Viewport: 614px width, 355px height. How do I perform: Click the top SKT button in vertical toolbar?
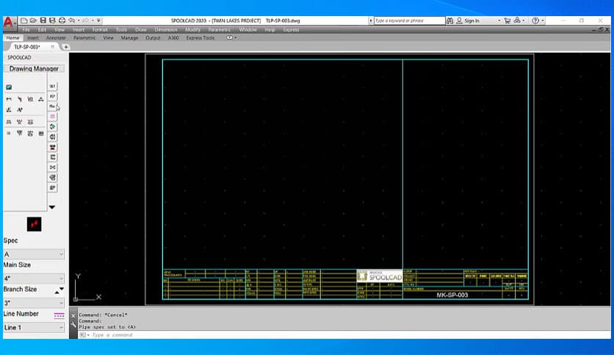pos(52,86)
